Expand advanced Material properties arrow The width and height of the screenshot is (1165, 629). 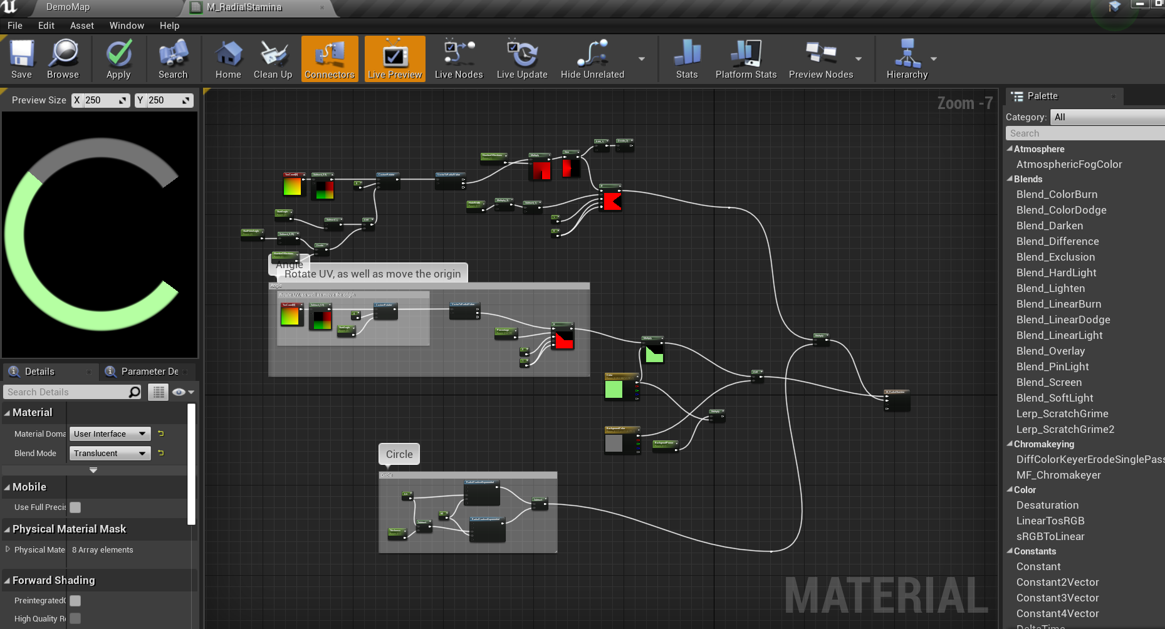[93, 470]
